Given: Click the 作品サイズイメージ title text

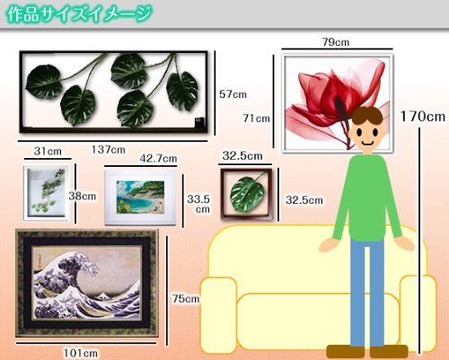Looking at the screenshot, I should pos(79,14).
